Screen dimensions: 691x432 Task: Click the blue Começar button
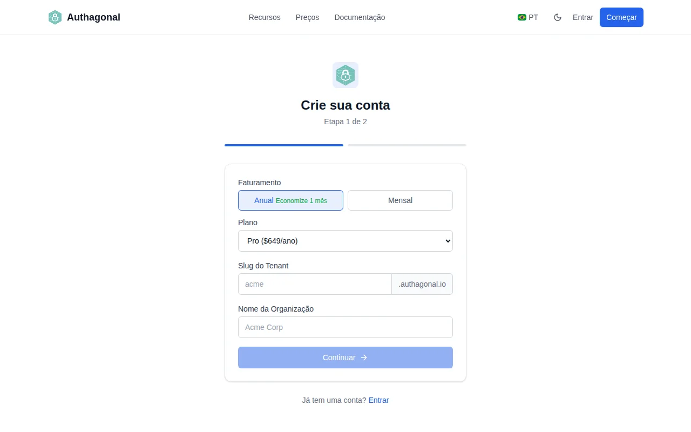click(621, 17)
